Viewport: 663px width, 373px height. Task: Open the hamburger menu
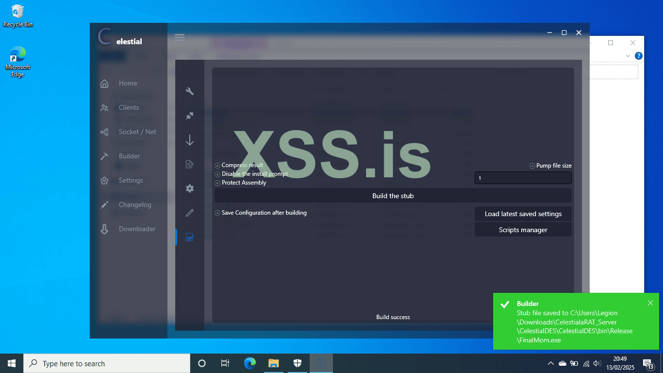coord(179,36)
